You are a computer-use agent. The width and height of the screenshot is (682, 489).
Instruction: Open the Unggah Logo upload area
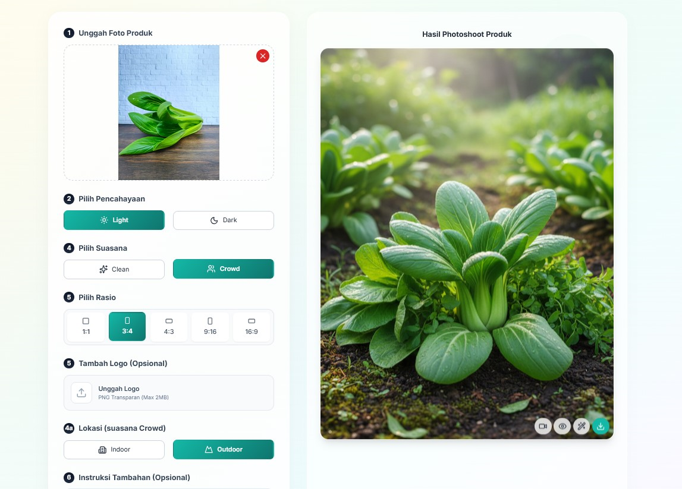169,393
